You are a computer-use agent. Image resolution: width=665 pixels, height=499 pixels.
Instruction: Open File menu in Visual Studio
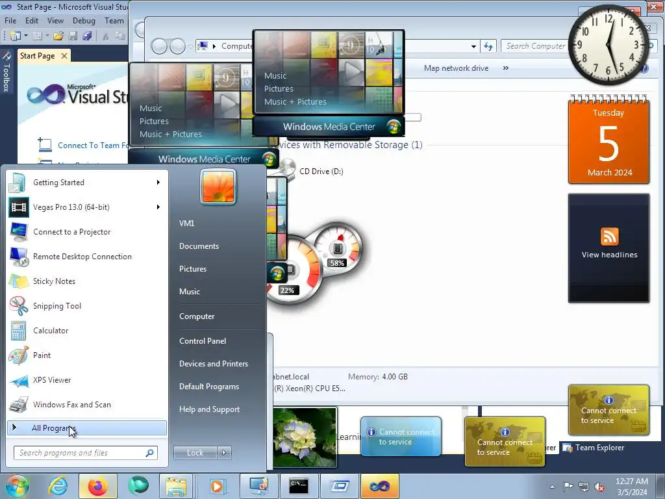(10, 20)
